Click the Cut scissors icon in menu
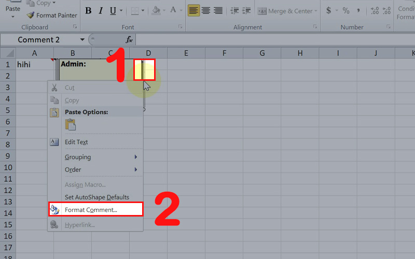Viewport: 415px width, 259px height. [54, 88]
